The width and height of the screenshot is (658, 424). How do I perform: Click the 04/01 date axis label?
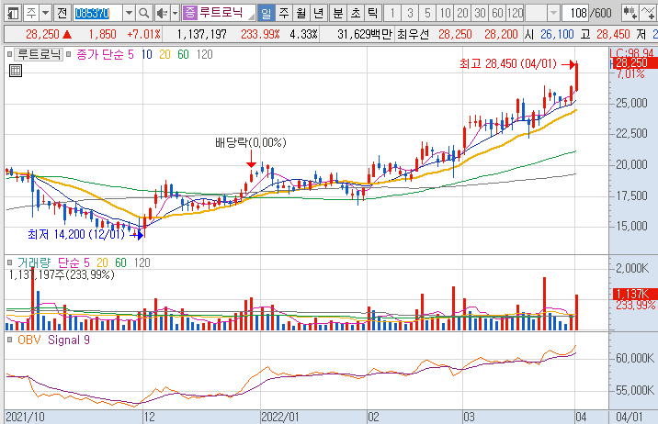630,418
